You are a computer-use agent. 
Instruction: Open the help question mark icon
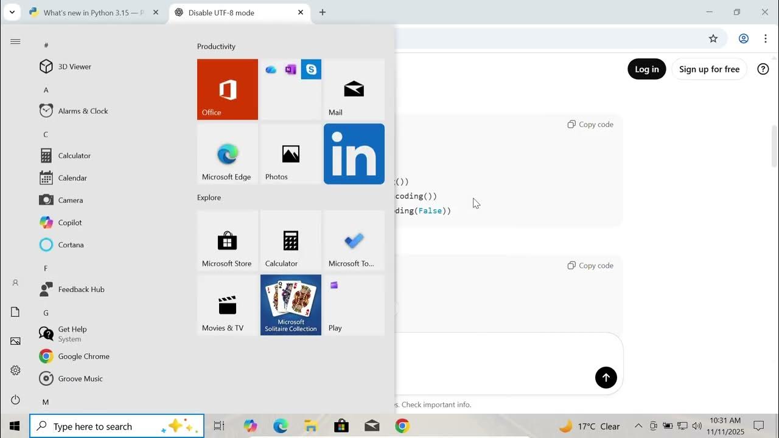coord(763,69)
